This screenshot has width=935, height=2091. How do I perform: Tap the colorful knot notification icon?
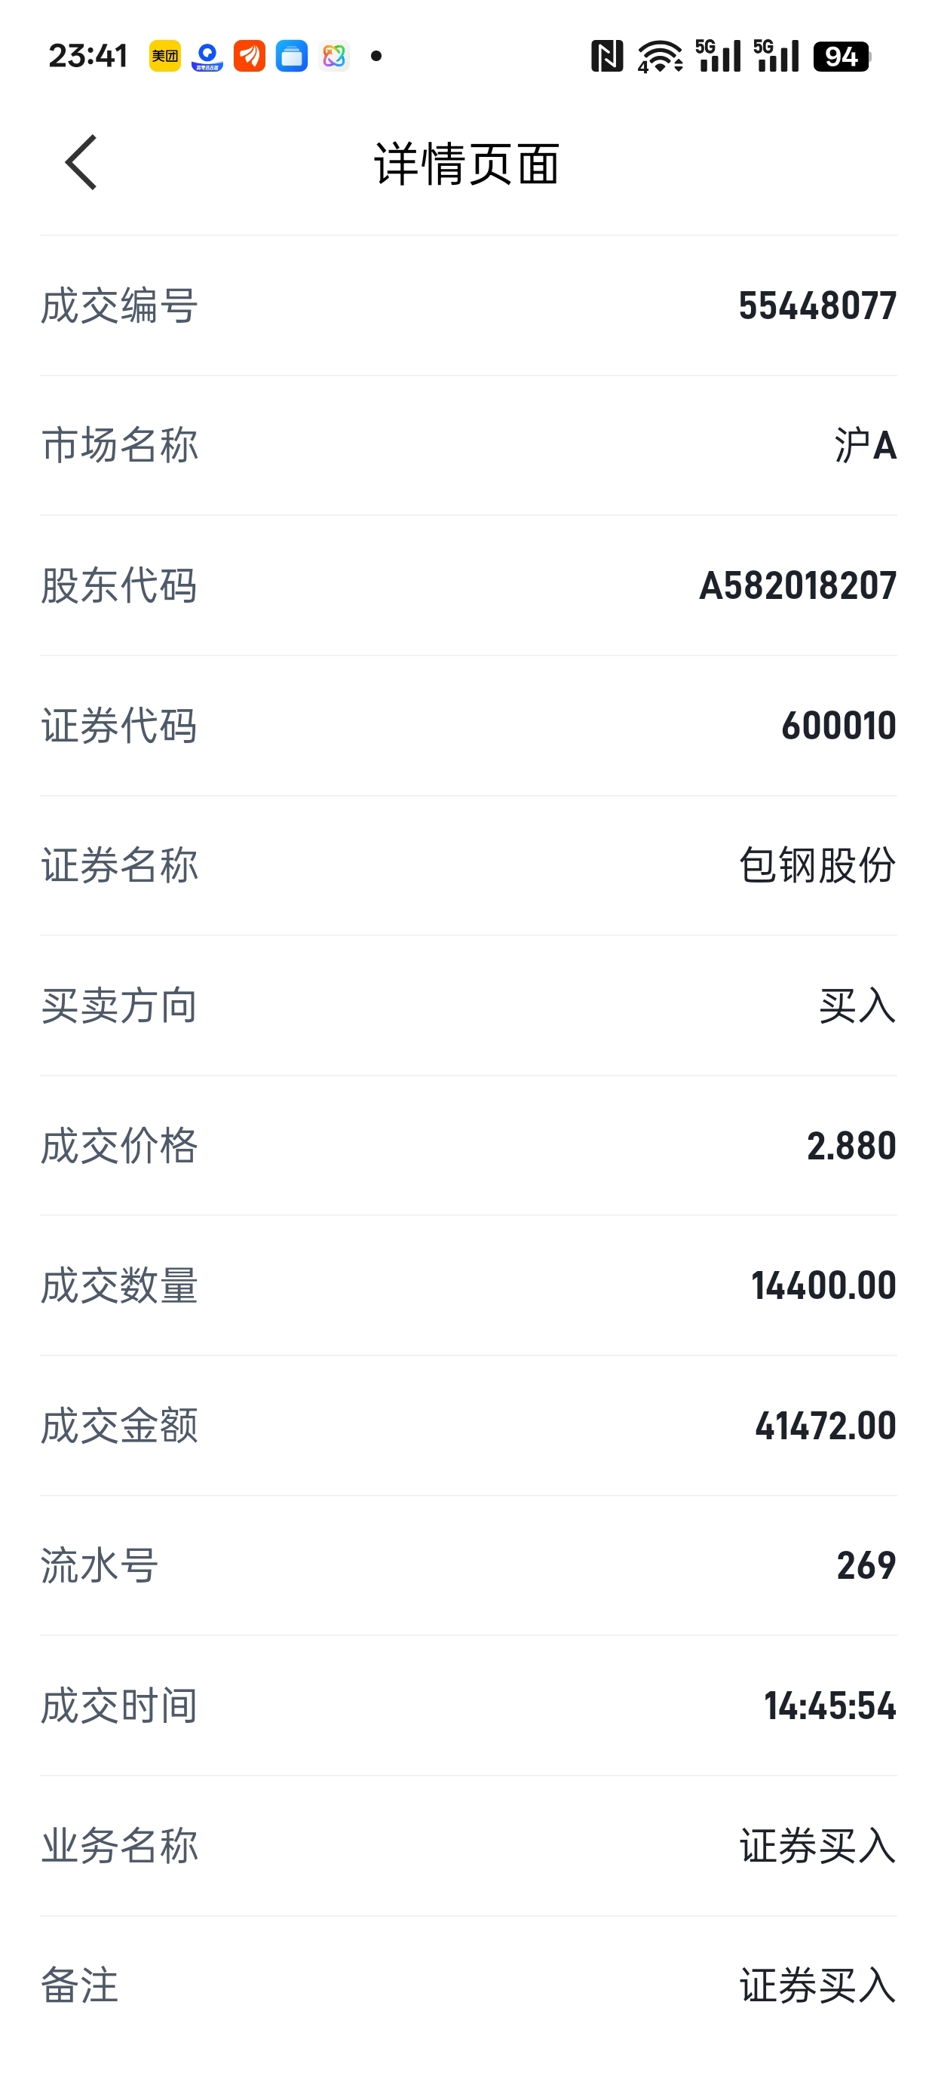coord(333,56)
